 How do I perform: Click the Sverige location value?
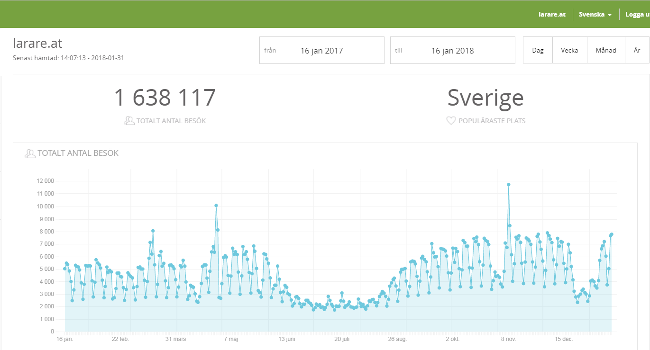click(485, 98)
